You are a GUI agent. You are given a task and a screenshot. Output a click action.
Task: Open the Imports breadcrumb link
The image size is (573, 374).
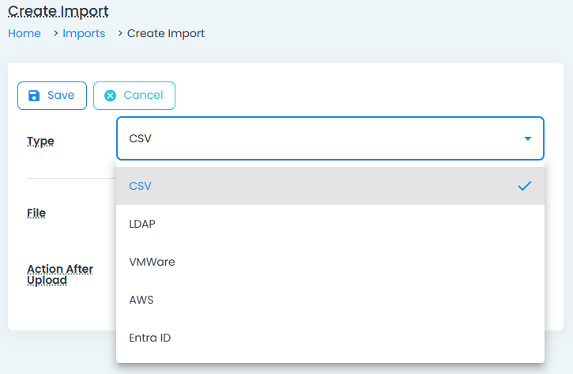coord(84,33)
